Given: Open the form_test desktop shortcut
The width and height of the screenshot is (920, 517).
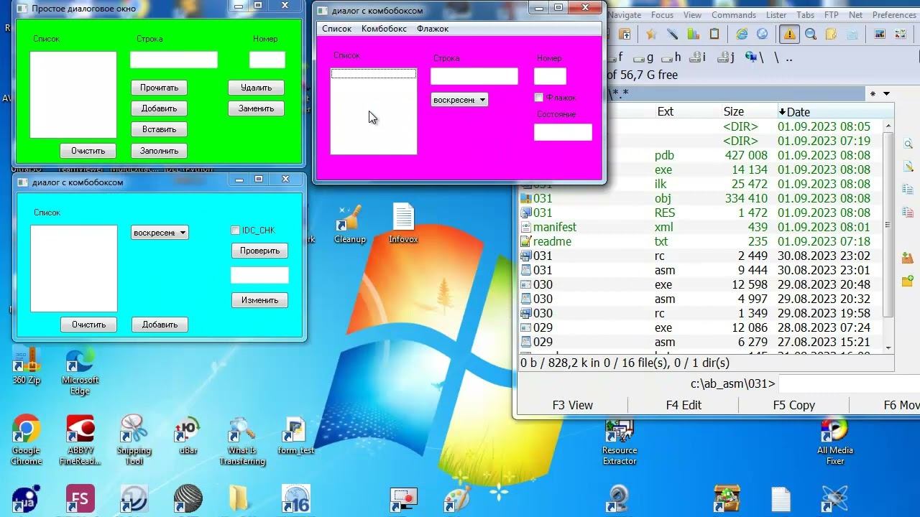Looking at the screenshot, I should pos(295,436).
